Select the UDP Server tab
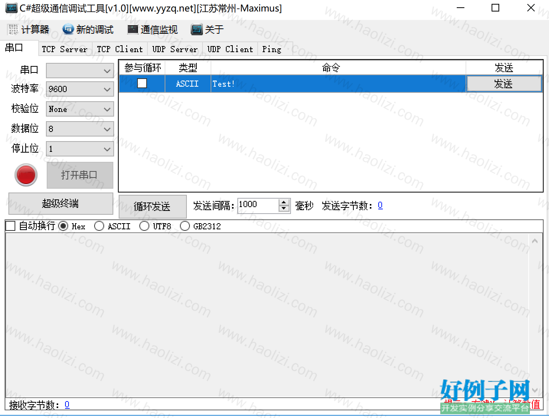This screenshot has height=418, width=549. pos(175,49)
